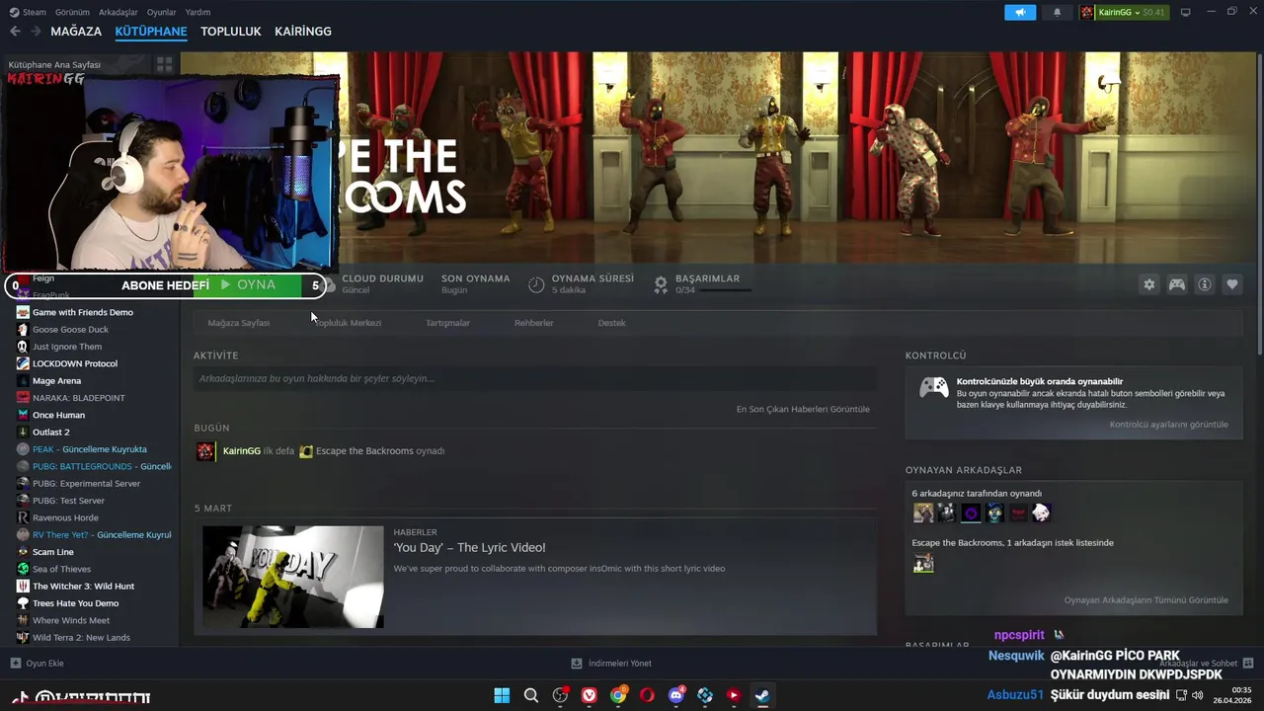Viewport: 1264px width, 711px height.
Task: Expand KairinGG account dropdown
Action: point(1123,12)
